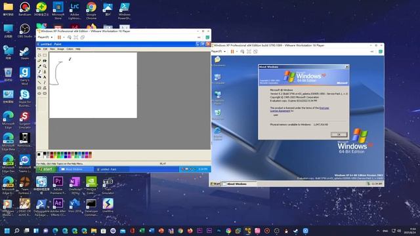Open the Steam desktop shortcut
420x236 pixels.
(25, 52)
